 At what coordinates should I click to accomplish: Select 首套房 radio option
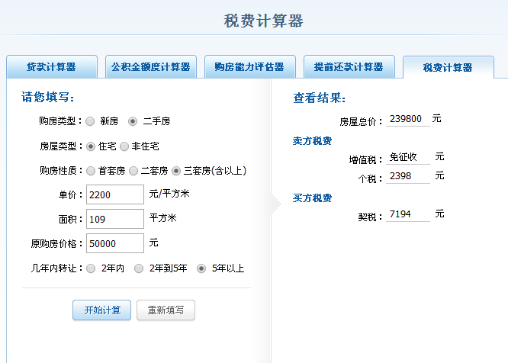coord(91,171)
